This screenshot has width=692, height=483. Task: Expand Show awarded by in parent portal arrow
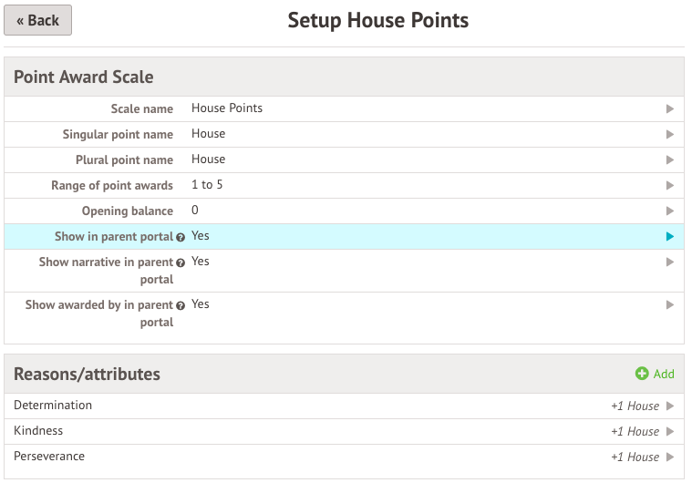670,304
